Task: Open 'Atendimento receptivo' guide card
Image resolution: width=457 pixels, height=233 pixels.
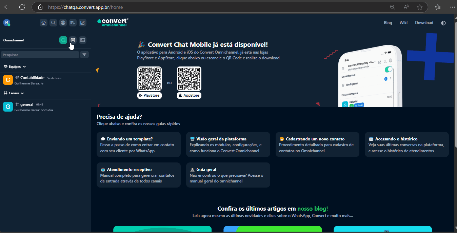Action: (x=139, y=175)
